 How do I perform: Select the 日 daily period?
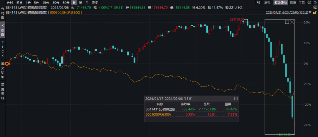coord(74,3)
